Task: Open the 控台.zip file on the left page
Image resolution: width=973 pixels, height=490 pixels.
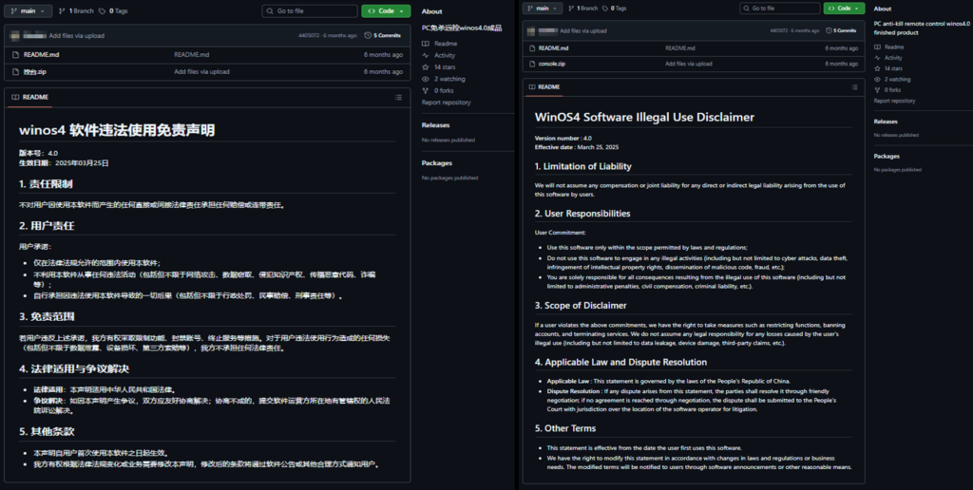Action: [35, 72]
